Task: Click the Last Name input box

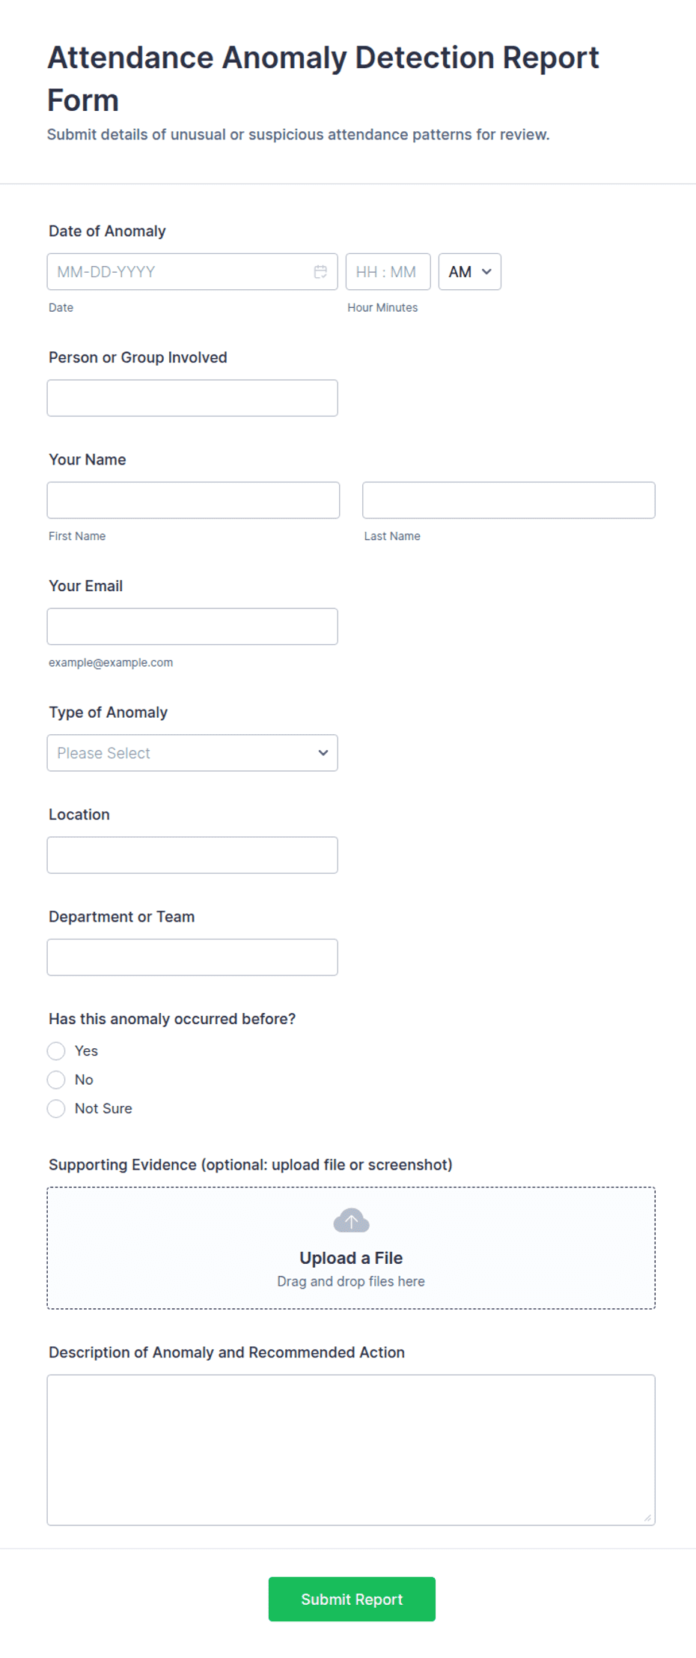Action: pyautogui.click(x=509, y=500)
